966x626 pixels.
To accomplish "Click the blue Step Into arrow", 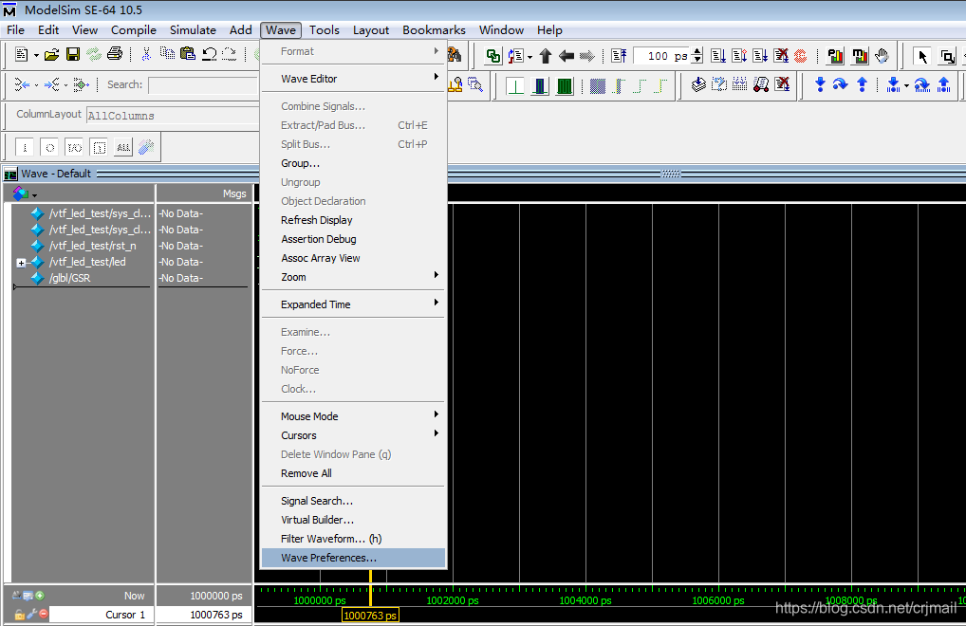I will click(819, 84).
